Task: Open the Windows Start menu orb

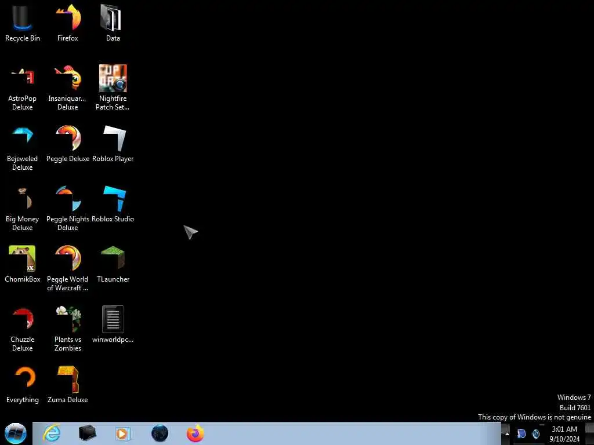Action: [x=16, y=433]
